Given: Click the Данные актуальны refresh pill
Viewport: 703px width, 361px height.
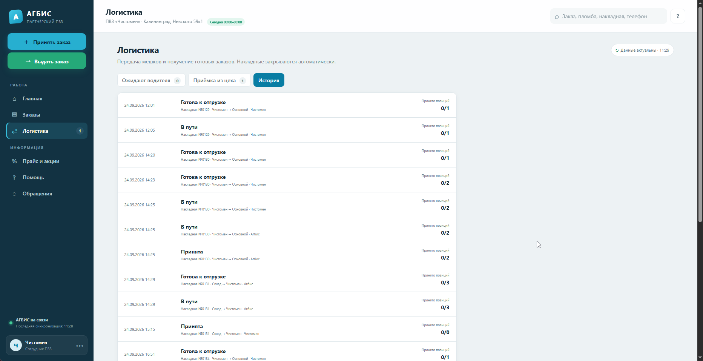Looking at the screenshot, I should point(642,50).
